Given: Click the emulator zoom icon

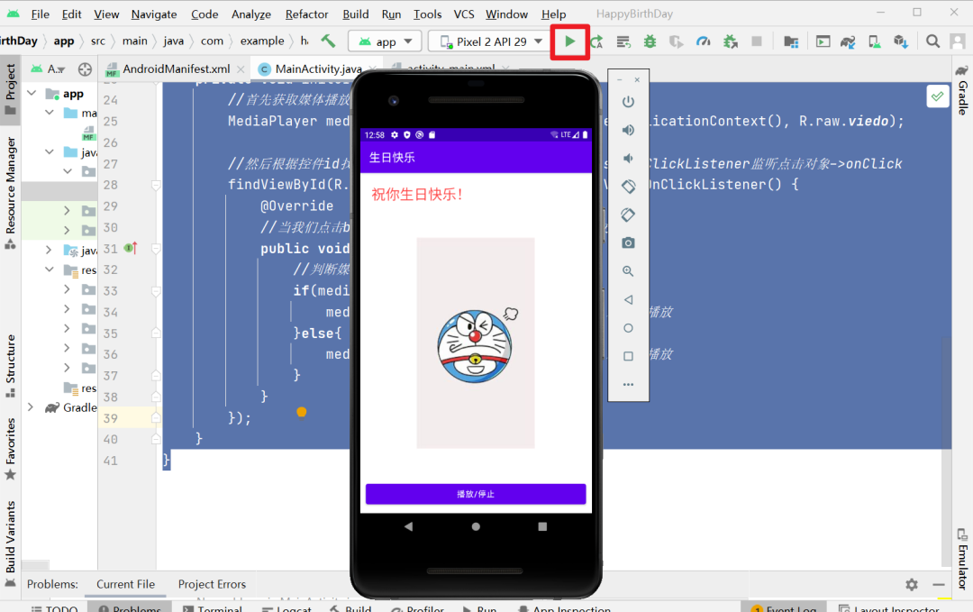Looking at the screenshot, I should pos(629,271).
